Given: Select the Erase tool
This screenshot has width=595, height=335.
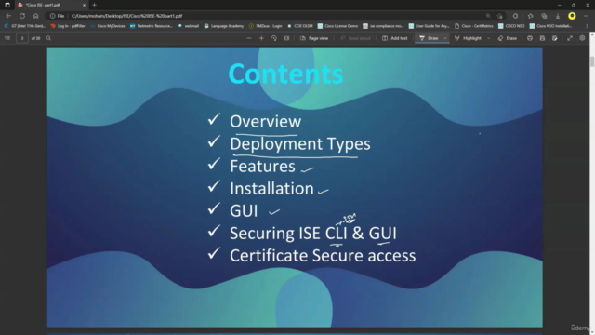Looking at the screenshot, I should pos(508,38).
